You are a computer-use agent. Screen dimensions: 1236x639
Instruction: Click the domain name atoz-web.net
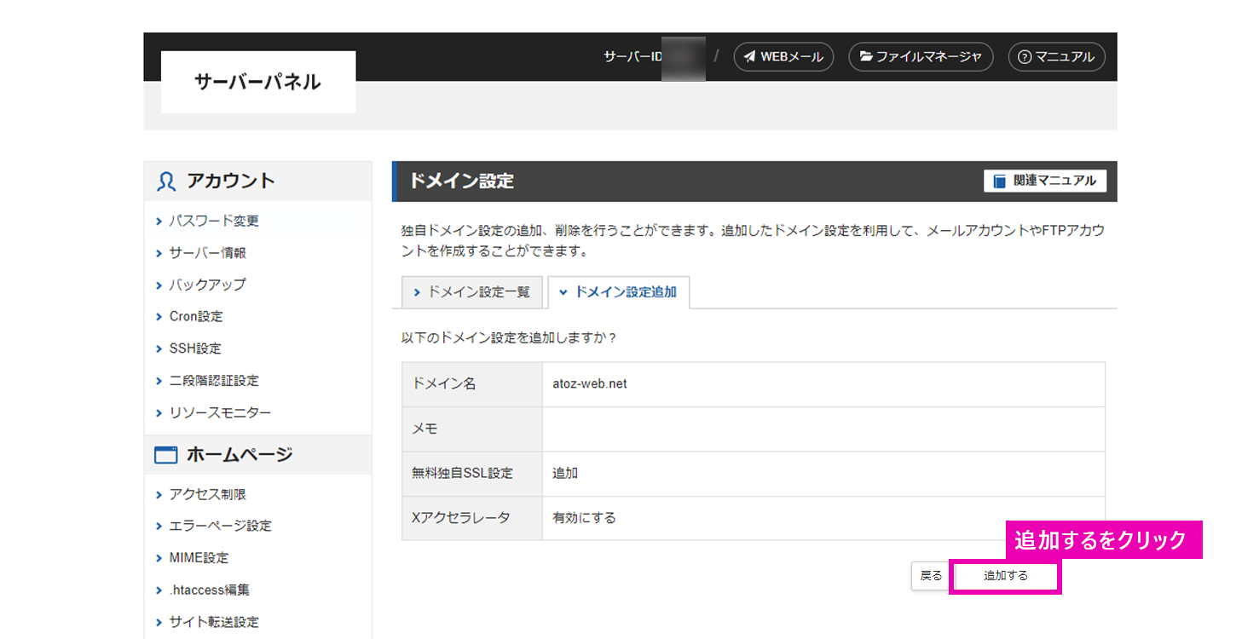(590, 384)
